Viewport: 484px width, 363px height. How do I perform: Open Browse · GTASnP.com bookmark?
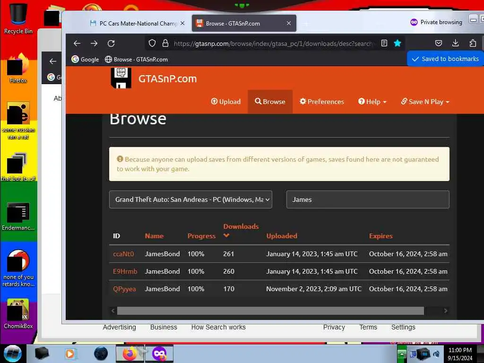[136, 59]
